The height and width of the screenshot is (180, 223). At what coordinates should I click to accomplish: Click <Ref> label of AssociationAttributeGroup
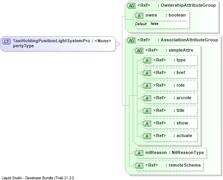(144, 40)
